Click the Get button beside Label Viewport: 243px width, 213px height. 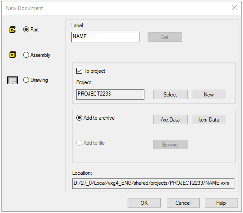tap(165, 37)
